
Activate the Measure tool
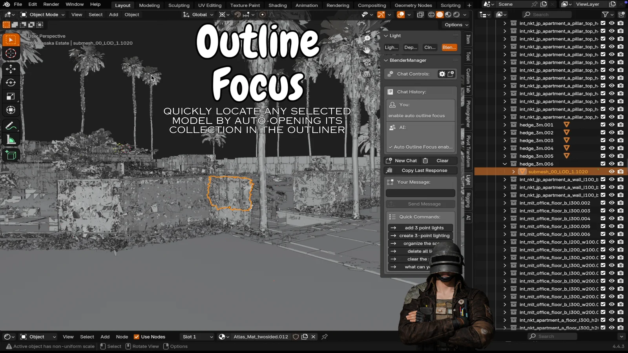[11, 139]
